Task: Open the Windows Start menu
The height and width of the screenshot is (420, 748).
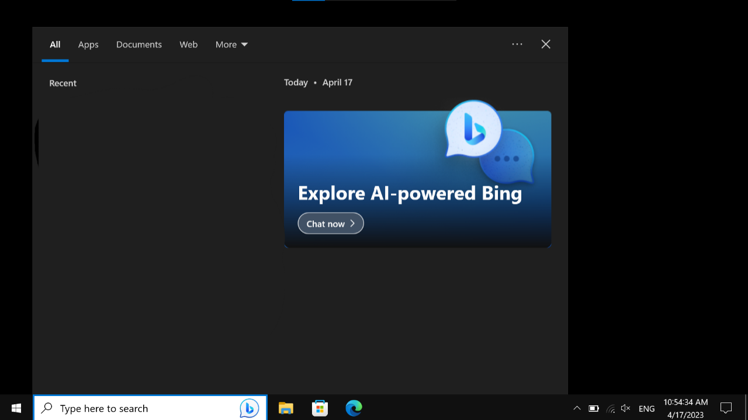Action: 16,408
